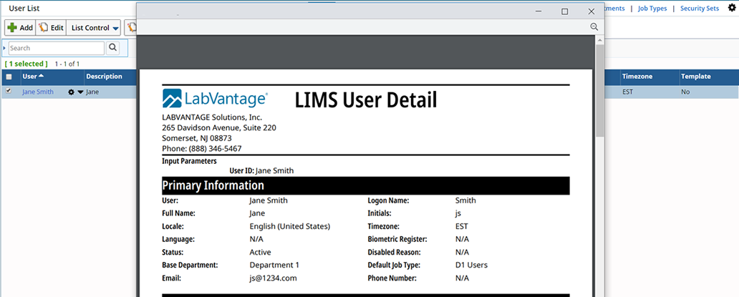
Task: Click the 'Department 1' base department value
Action: [x=274, y=265]
